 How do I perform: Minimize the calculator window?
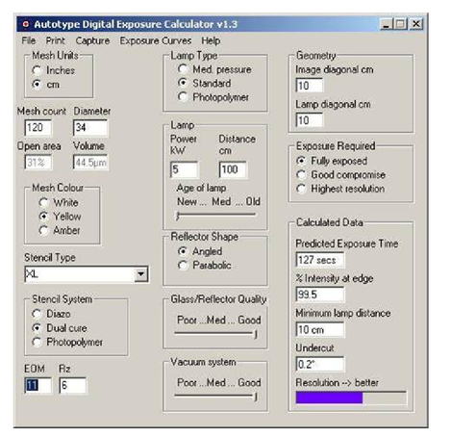click(x=387, y=24)
